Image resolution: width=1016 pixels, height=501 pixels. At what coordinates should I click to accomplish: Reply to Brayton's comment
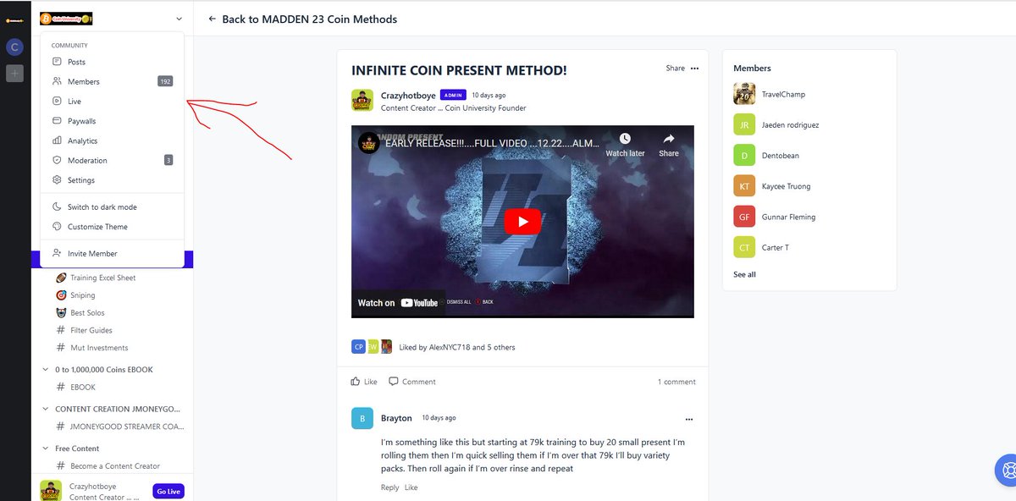(x=389, y=487)
